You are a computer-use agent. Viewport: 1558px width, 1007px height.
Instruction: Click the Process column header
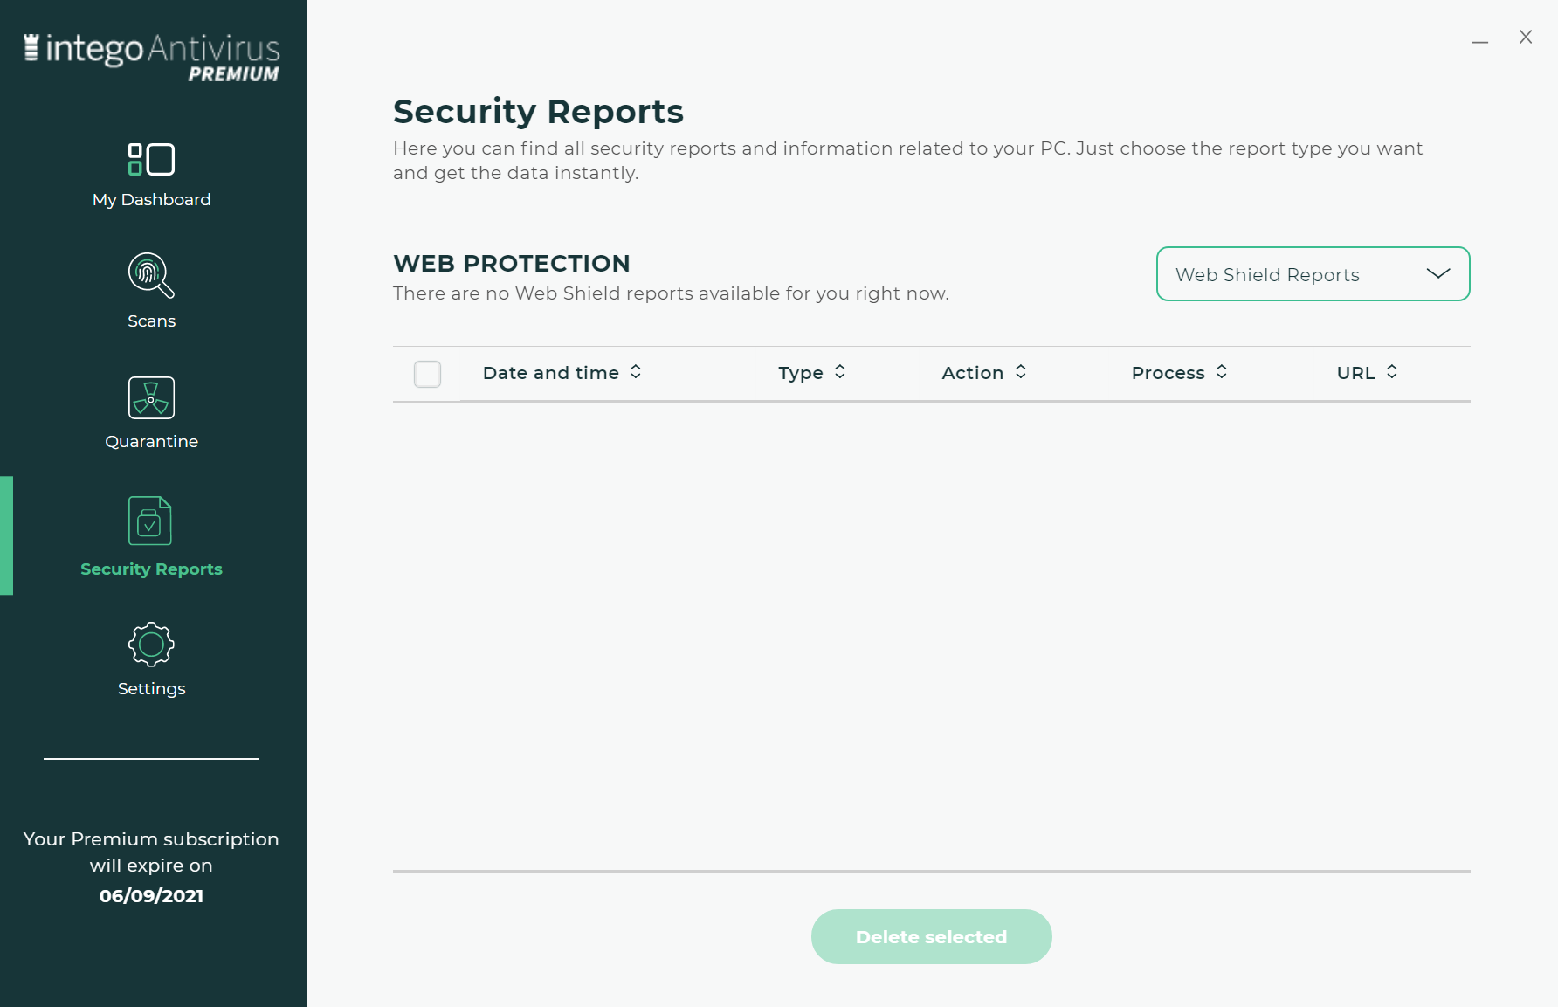point(1168,373)
